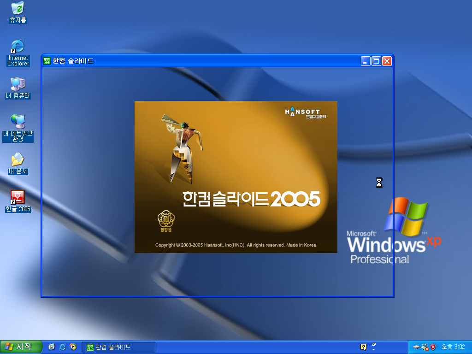Click the 한컴 슬라이드 title bar app icon

pos(47,61)
